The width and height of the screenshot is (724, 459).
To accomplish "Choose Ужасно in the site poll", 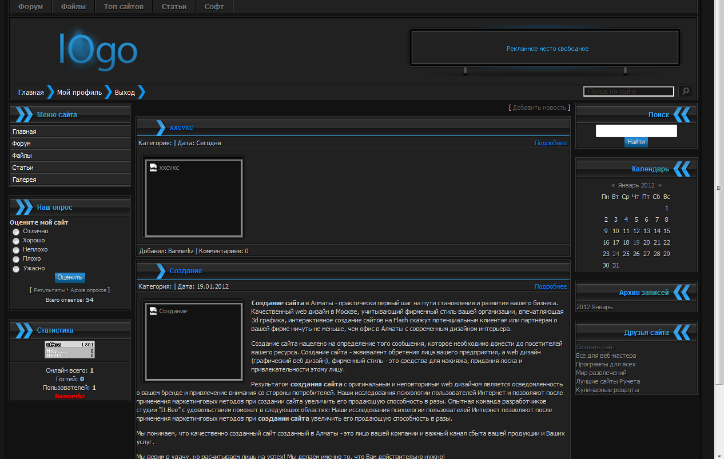I will click(16, 269).
